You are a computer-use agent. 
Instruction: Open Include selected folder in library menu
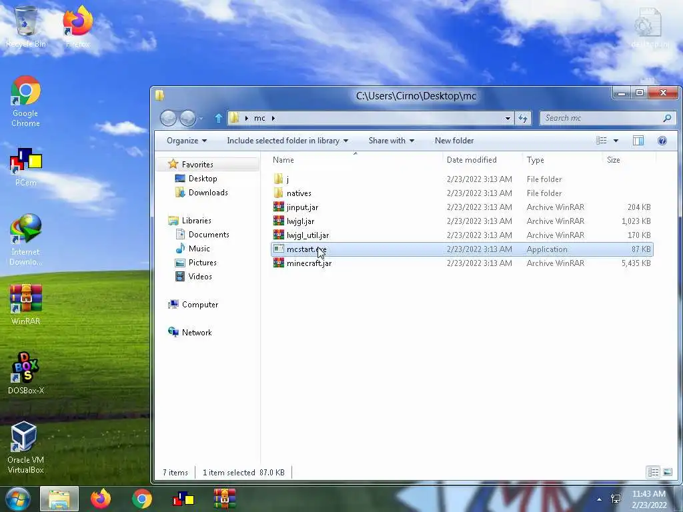pyautogui.click(x=287, y=141)
